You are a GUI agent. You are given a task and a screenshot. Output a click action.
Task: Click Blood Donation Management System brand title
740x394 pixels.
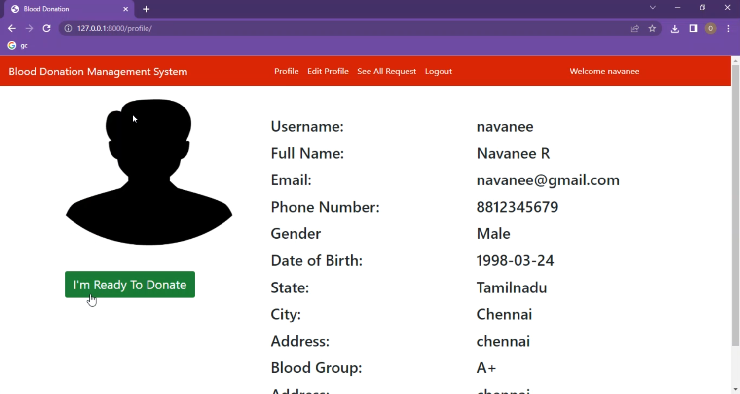(x=98, y=72)
